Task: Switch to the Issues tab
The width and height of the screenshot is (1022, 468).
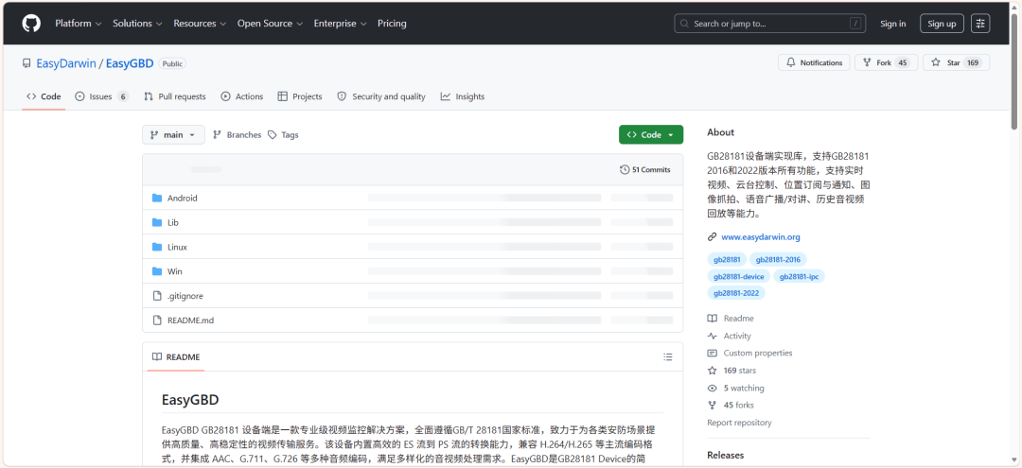Action: pyautogui.click(x=101, y=96)
